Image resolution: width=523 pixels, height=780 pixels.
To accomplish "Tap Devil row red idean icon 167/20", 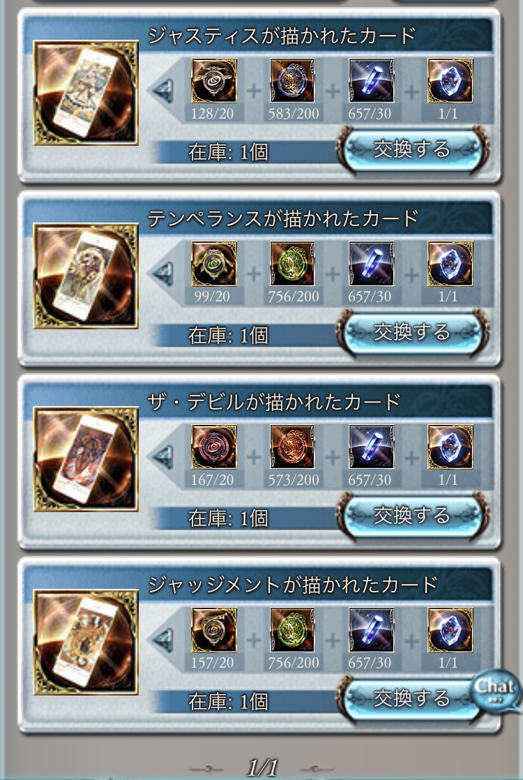I will tap(214, 447).
